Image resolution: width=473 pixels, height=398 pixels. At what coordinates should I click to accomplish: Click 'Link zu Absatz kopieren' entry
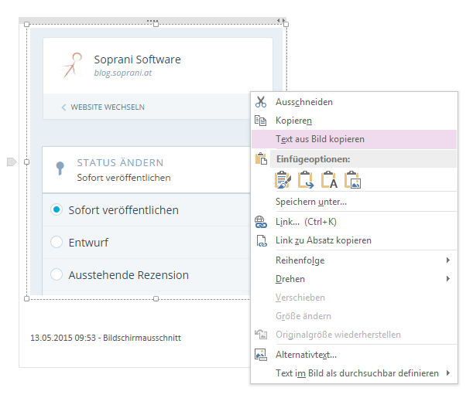[324, 240]
